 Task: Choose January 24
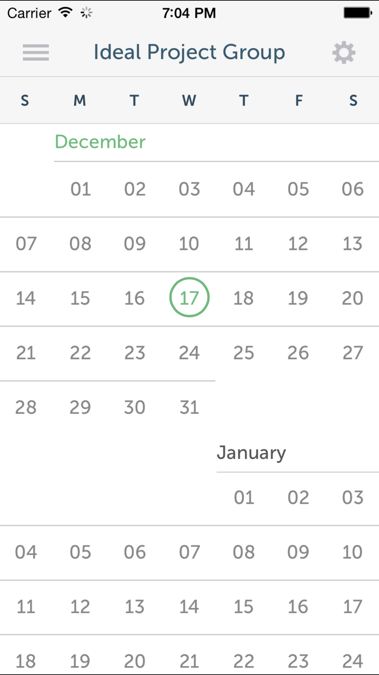[352, 661]
